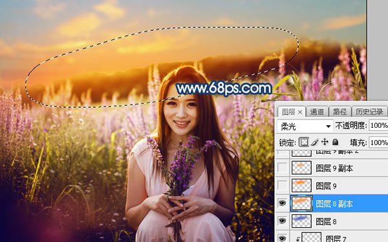Toggle the eye icon of 图层 7
This screenshot has height=242, width=388.
[283, 239]
